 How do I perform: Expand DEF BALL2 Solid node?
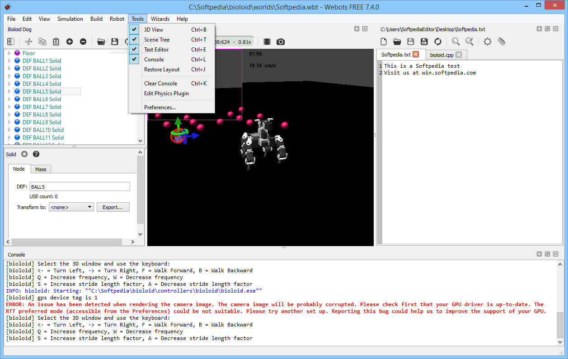click(x=9, y=68)
